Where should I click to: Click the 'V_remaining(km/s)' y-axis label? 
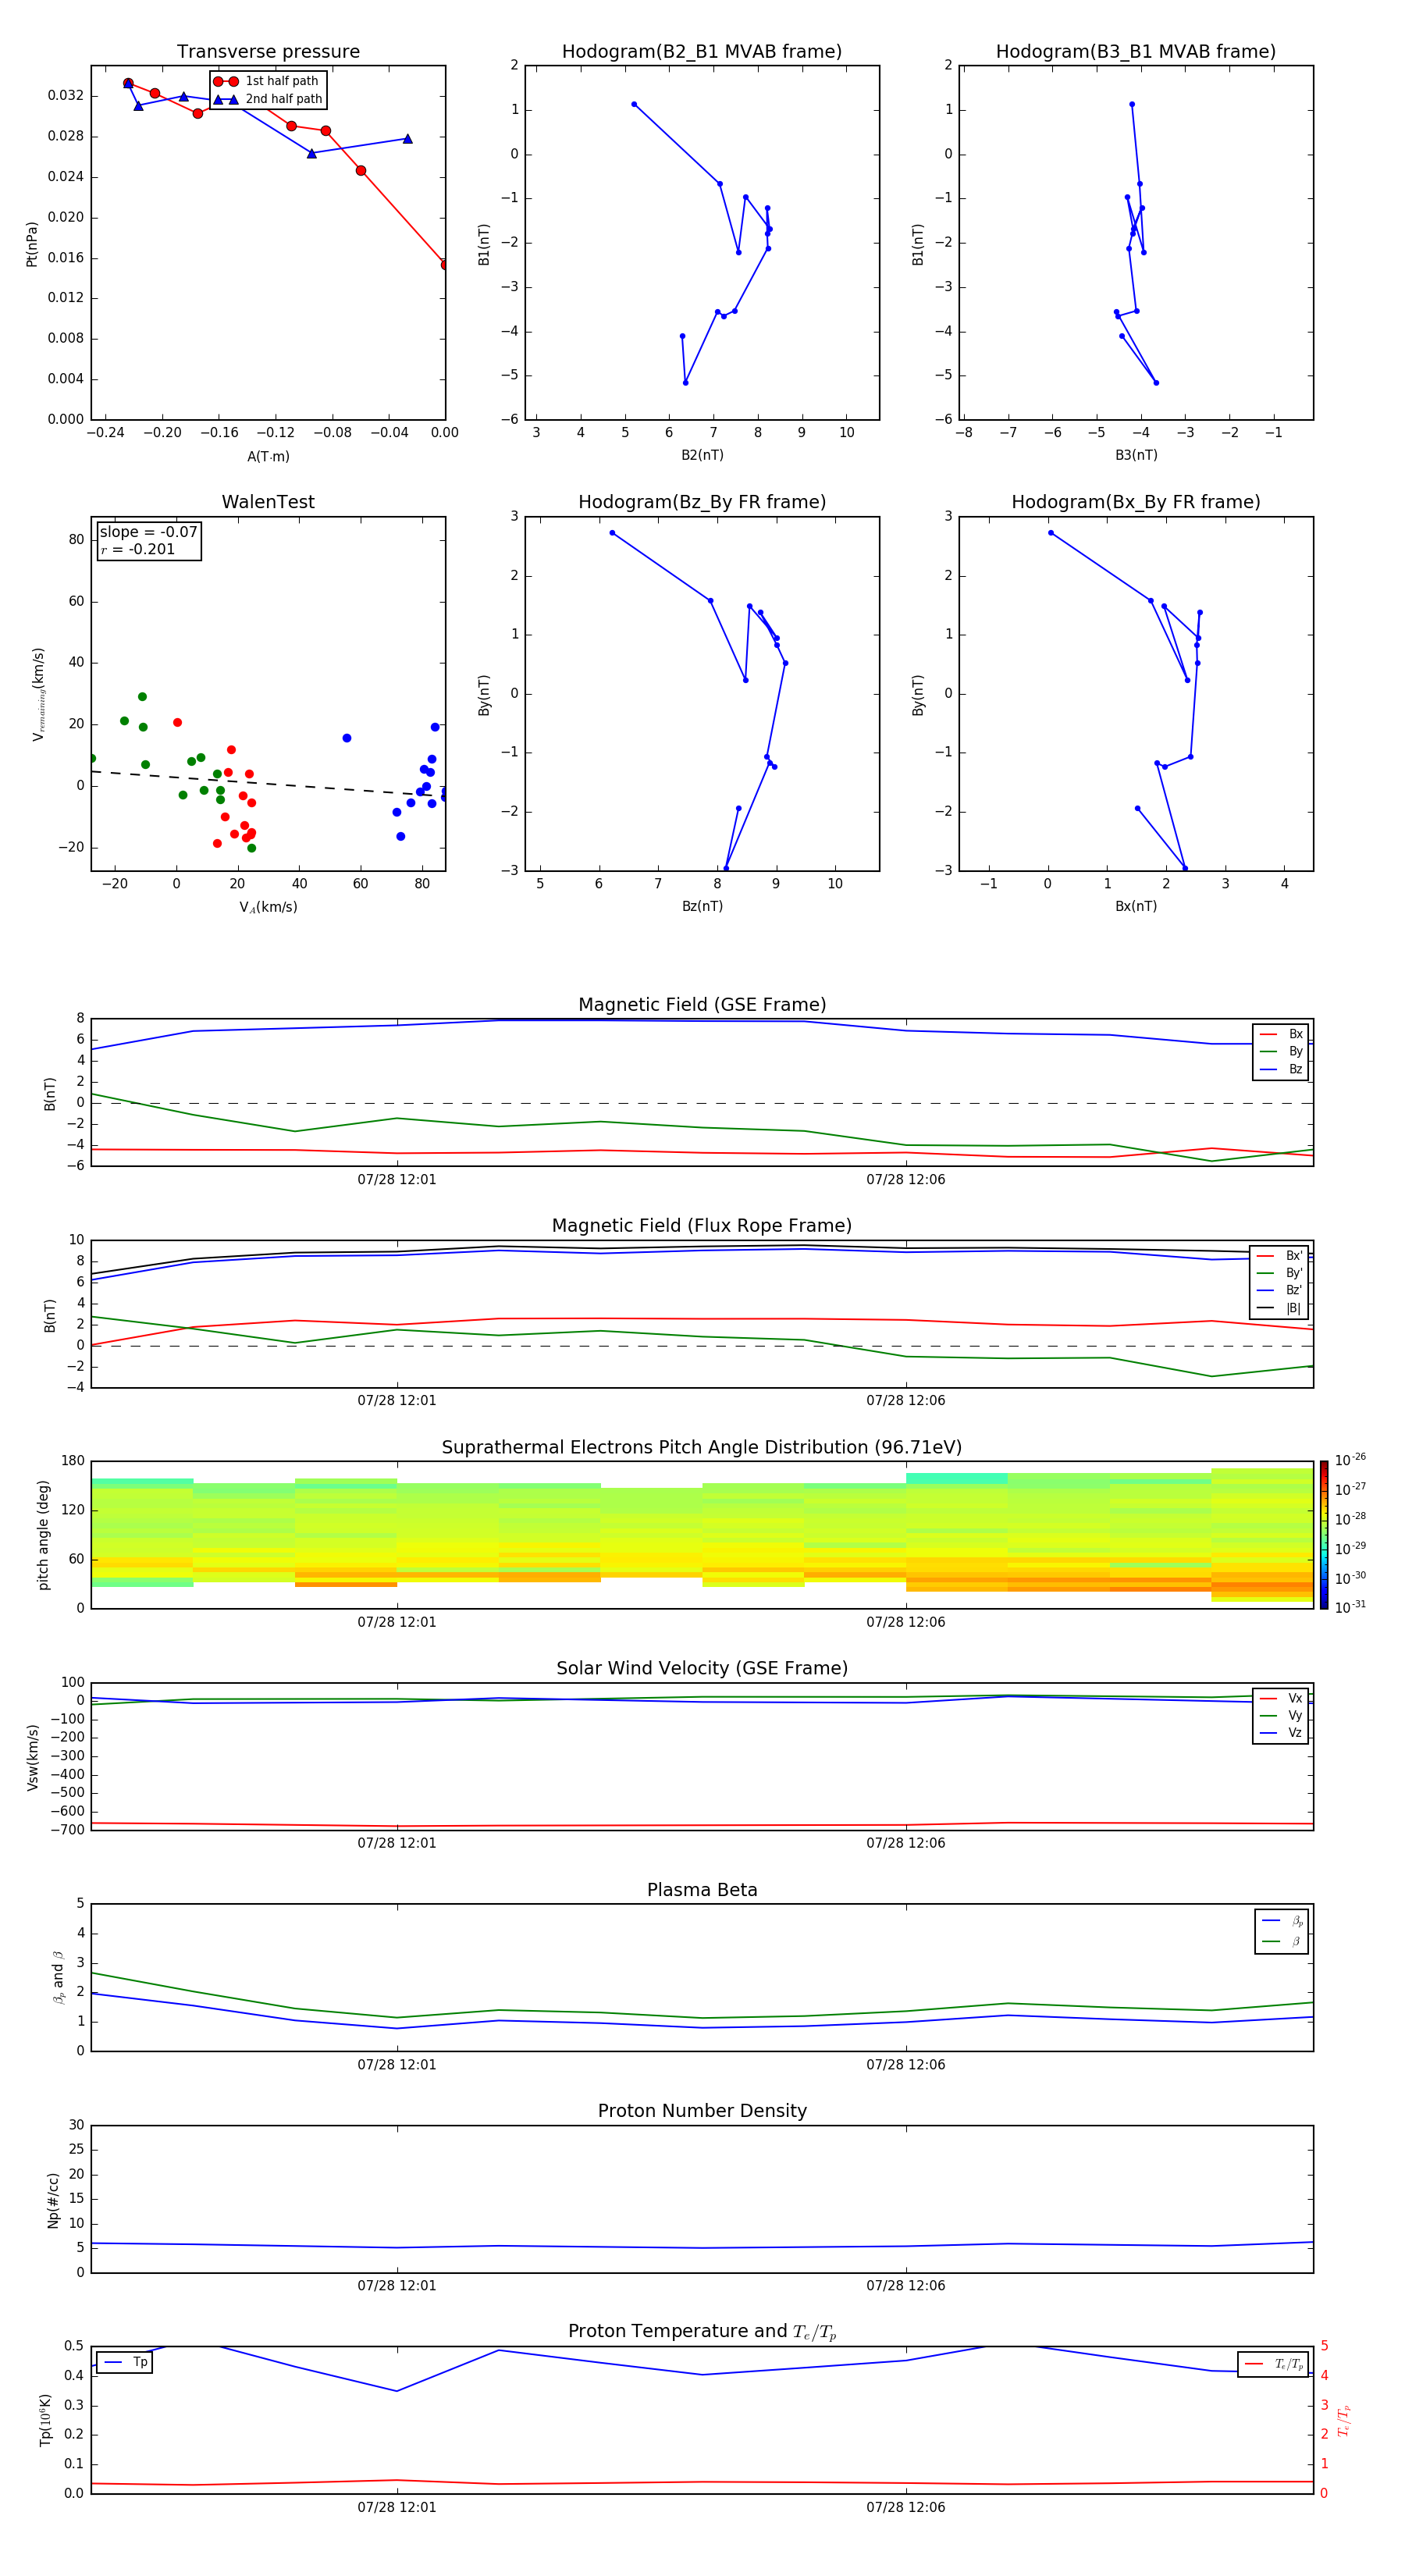[38, 694]
